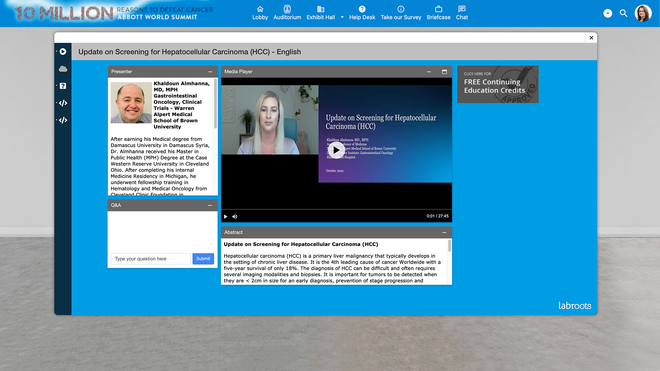The width and height of the screenshot is (660, 371).
Task: Click the 10 Million summit logo
Action: [x=114, y=13]
